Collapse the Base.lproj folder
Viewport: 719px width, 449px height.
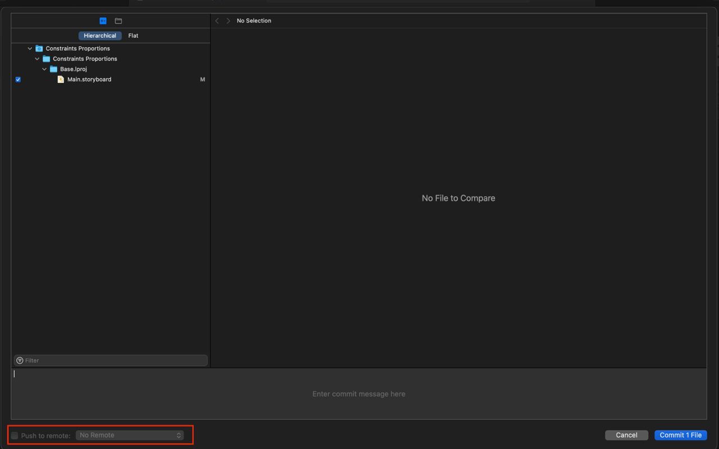45,69
